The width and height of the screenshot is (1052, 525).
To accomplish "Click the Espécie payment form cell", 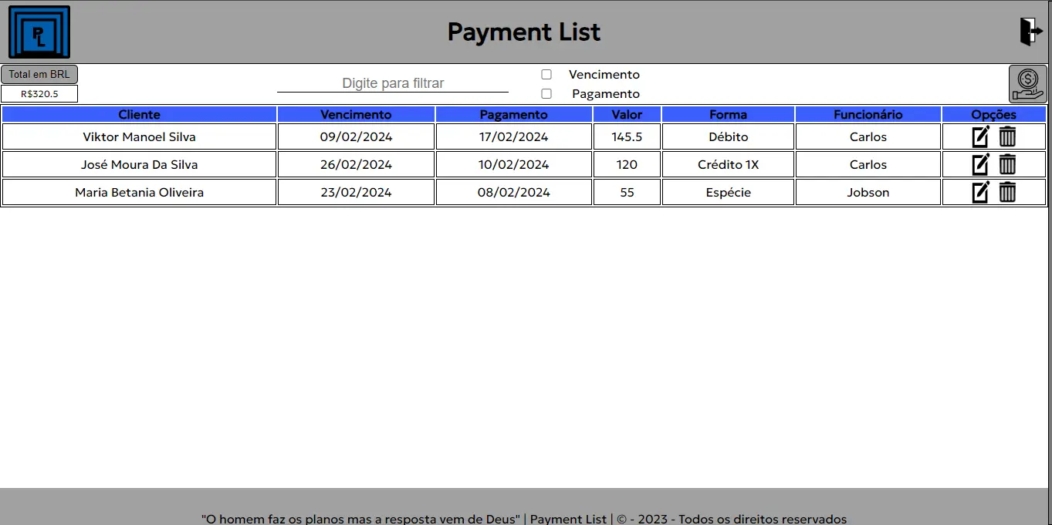I will [x=728, y=193].
